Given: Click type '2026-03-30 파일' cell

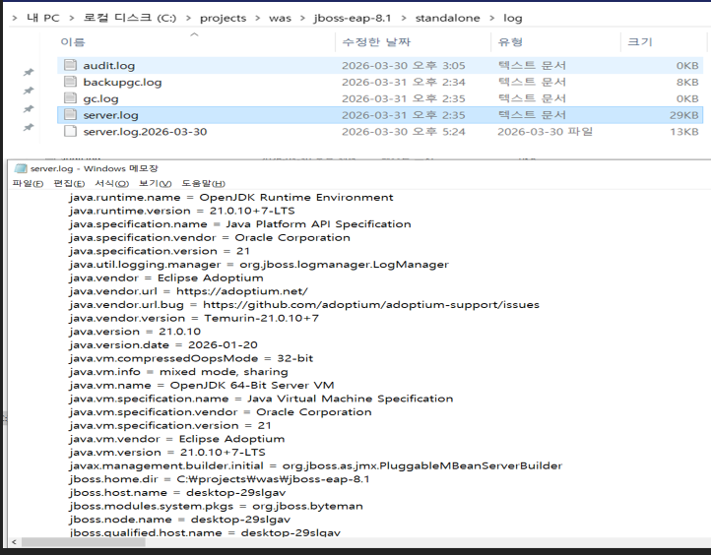Looking at the screenshot, I should [545, 132].
